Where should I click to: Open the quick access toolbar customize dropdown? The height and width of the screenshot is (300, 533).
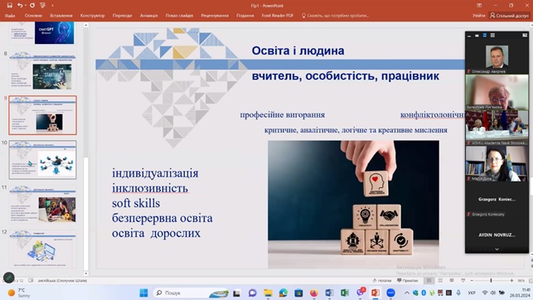(x=52, y=6)
